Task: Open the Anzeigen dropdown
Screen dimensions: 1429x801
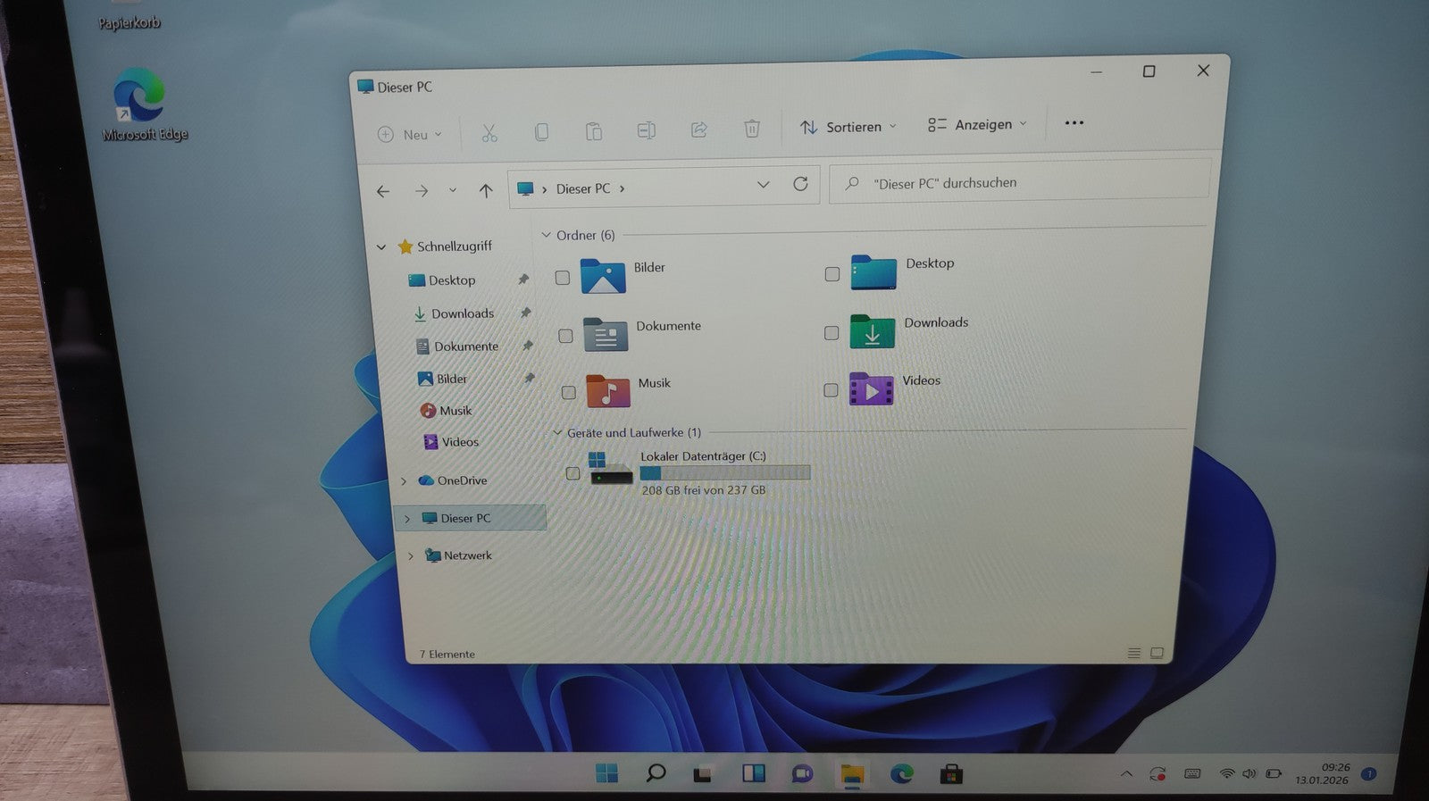Action: [x=977, y=124]
